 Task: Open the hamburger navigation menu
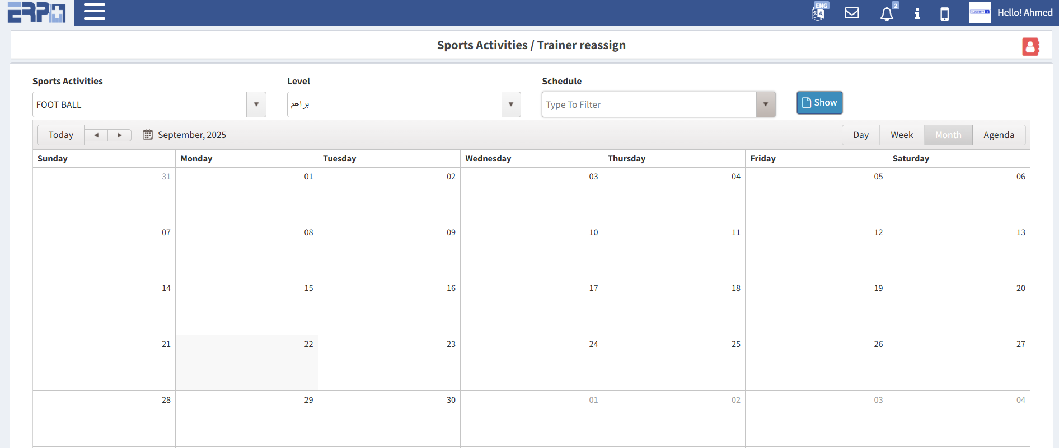coord(95,12)
